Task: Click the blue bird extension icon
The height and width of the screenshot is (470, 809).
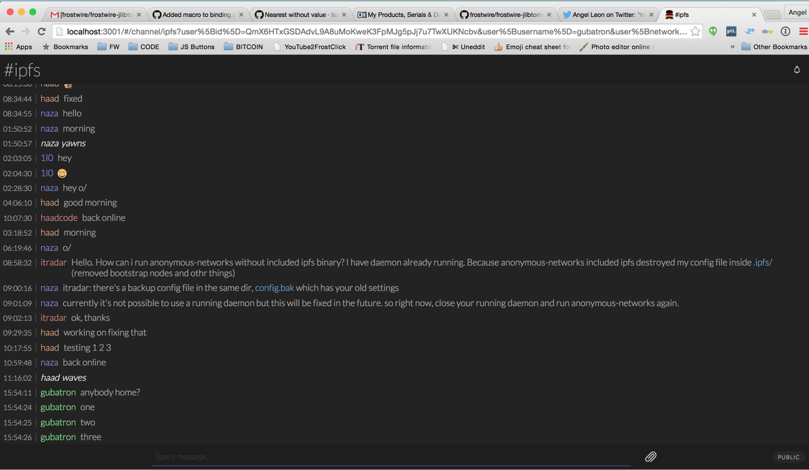Action: click(x=749, y=31)
